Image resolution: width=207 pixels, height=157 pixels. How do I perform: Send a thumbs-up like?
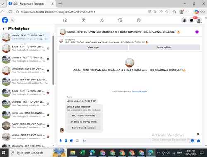click(x=199, y=141)
